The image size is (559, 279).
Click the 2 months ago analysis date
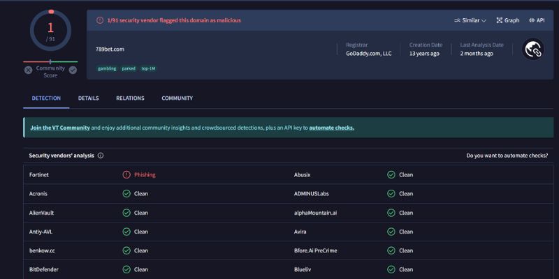click(477, 54)
